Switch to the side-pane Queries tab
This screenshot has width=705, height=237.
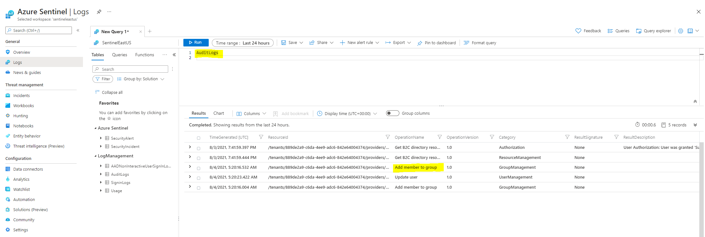[x=120, y=55]
